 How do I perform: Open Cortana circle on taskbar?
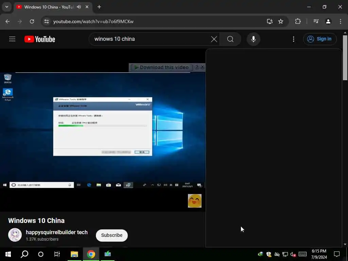(41, 254)
